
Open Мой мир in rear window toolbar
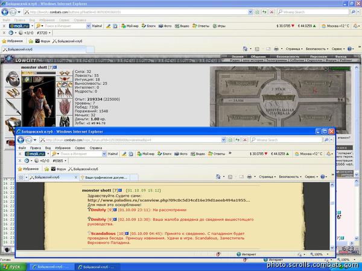point(130,26)
